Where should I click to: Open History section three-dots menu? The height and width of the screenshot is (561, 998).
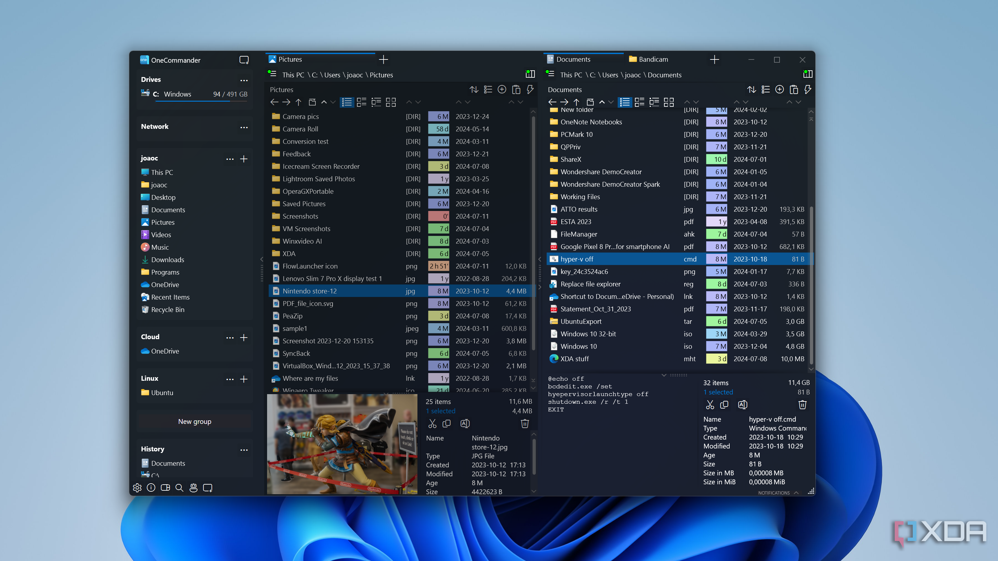244,450
